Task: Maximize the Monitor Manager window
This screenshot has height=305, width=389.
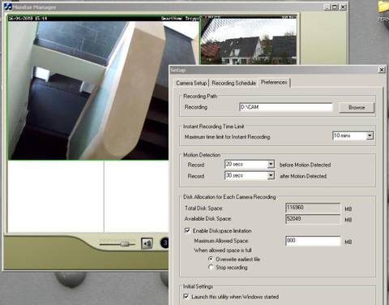Action: tap(335, 7)
